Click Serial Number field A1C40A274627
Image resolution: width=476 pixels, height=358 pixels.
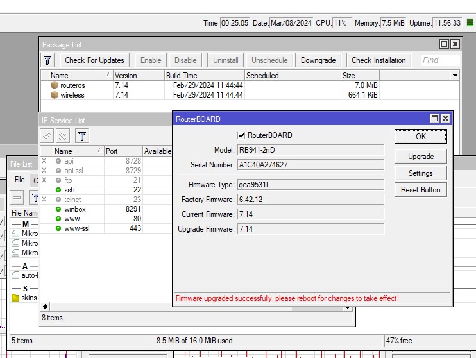[x=310, y=165]
